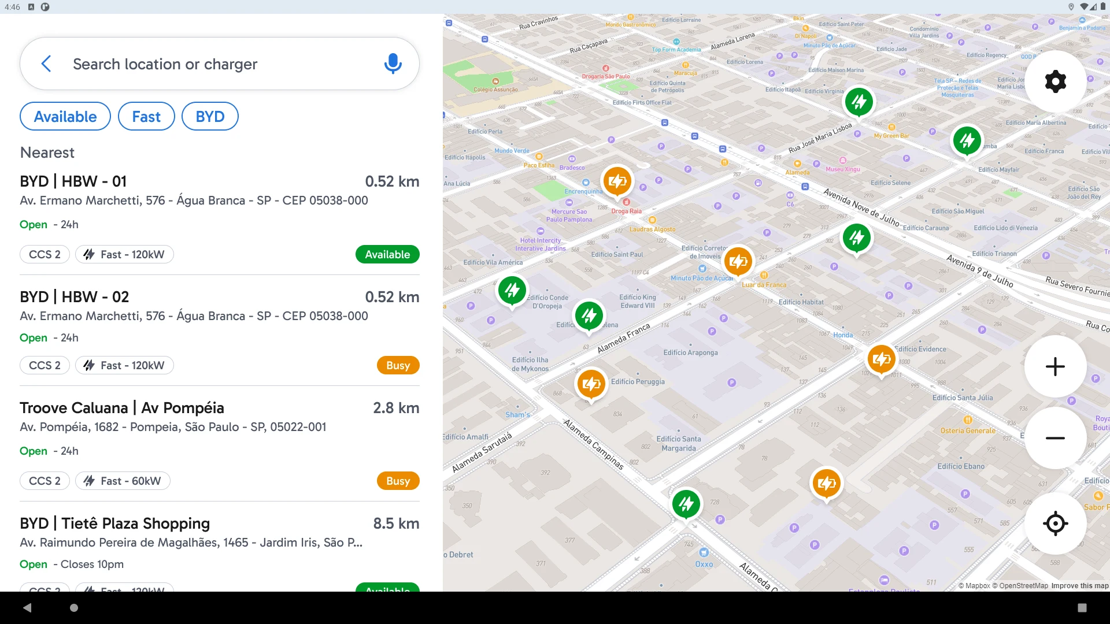This screenshot has width=1110, height=624.
Task: Click the Mapbox attribution link
Action: [974, 586]
